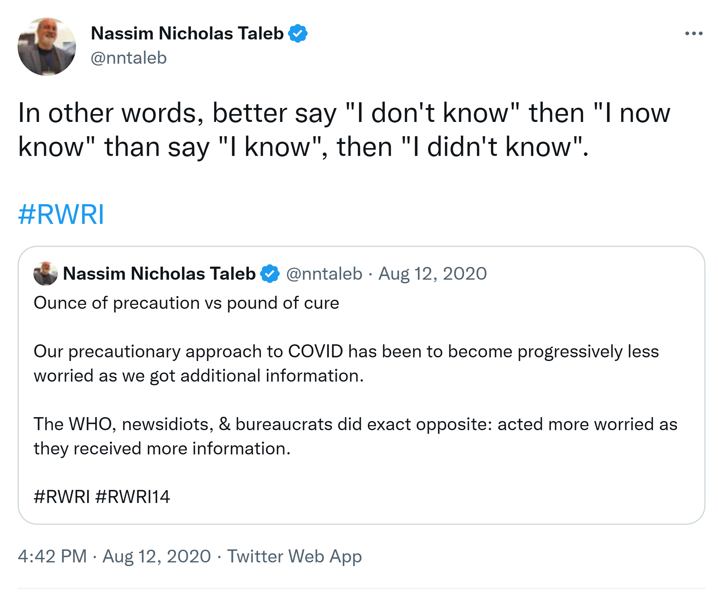Click the main tweet text about "I don't know"
This screenshot has height=597, width=718.
(x=342, y=130)
